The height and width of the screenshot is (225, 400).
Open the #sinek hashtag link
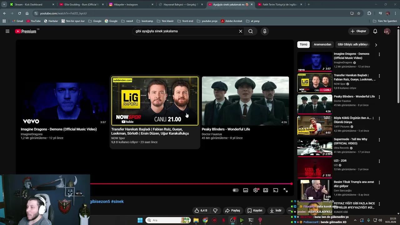pos(117,202)
